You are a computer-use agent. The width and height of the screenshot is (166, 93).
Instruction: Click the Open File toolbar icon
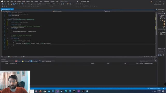click(11, 4)
